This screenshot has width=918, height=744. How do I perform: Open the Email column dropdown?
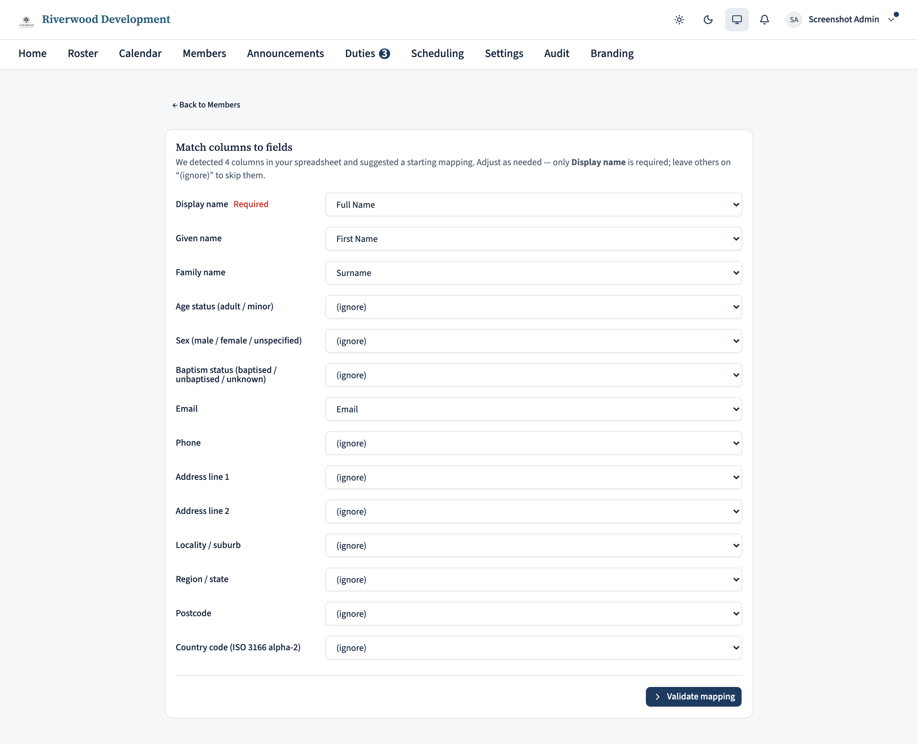click(533, 409)
